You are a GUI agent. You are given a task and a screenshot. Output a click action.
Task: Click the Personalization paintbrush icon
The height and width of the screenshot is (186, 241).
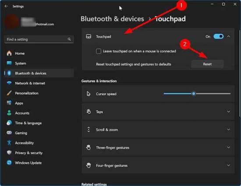9,93
